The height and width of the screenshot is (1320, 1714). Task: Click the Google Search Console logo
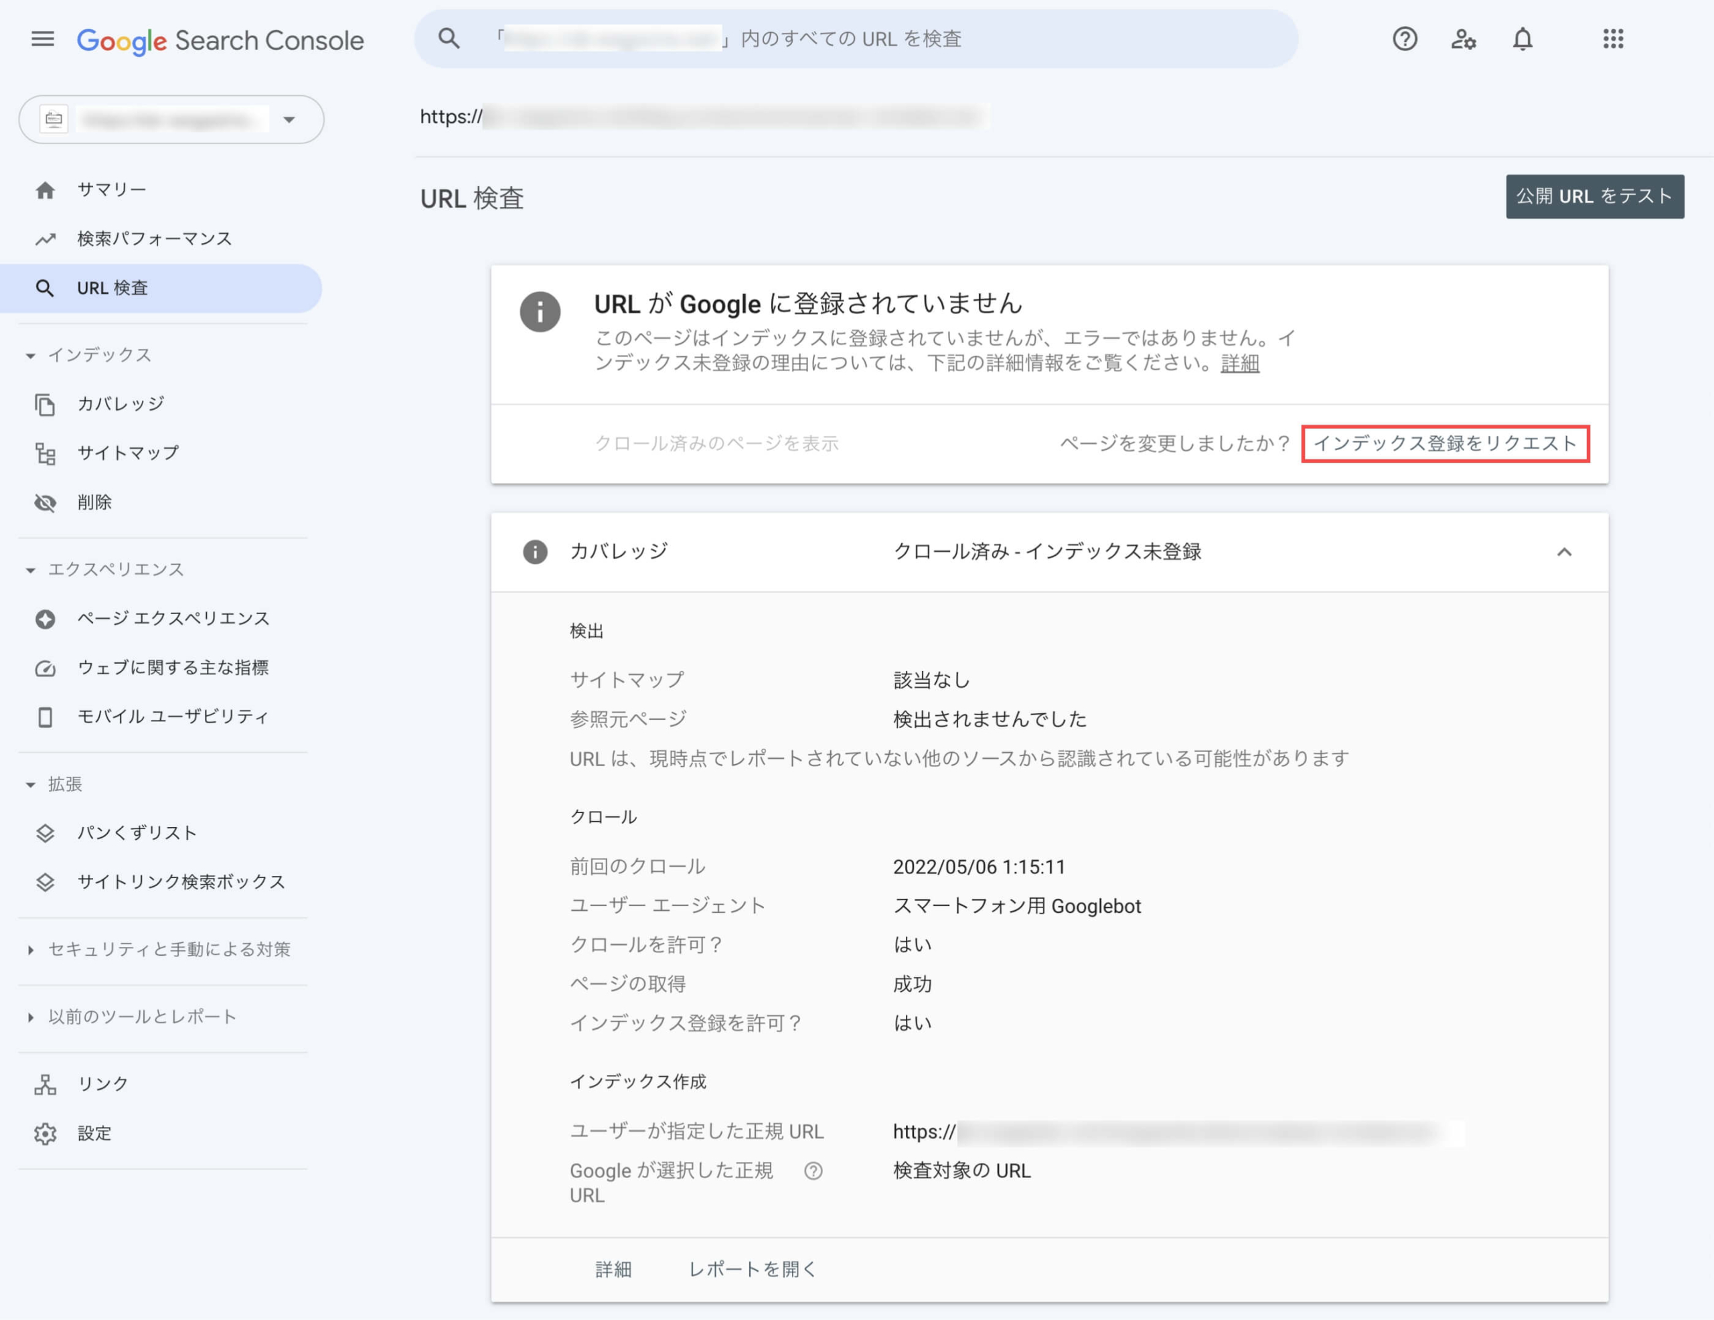(x=220, y=40)
